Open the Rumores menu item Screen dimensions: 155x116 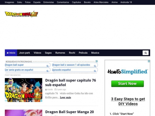pos(60,53)
